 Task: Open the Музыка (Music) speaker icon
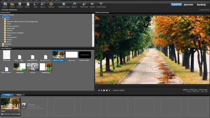point(93,5)
